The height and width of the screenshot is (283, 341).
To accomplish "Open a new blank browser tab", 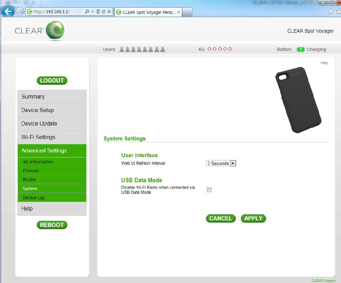I will pyautogui.click(x=187, y=12).
